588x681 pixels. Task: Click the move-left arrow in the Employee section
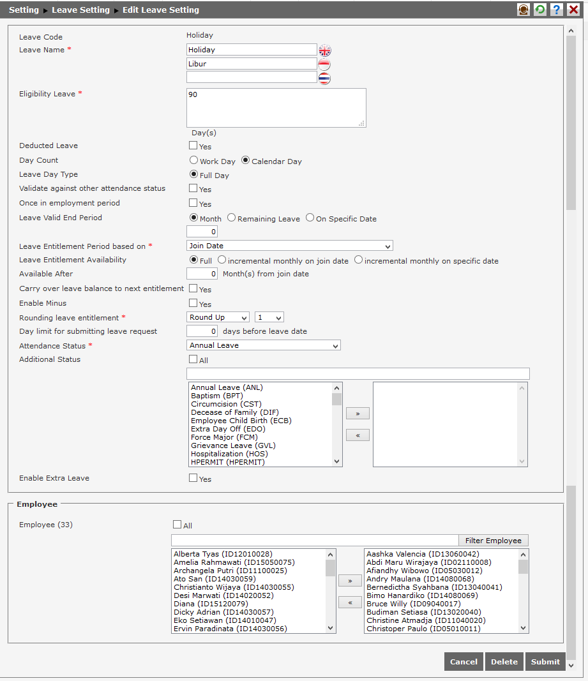coord(350,602)
